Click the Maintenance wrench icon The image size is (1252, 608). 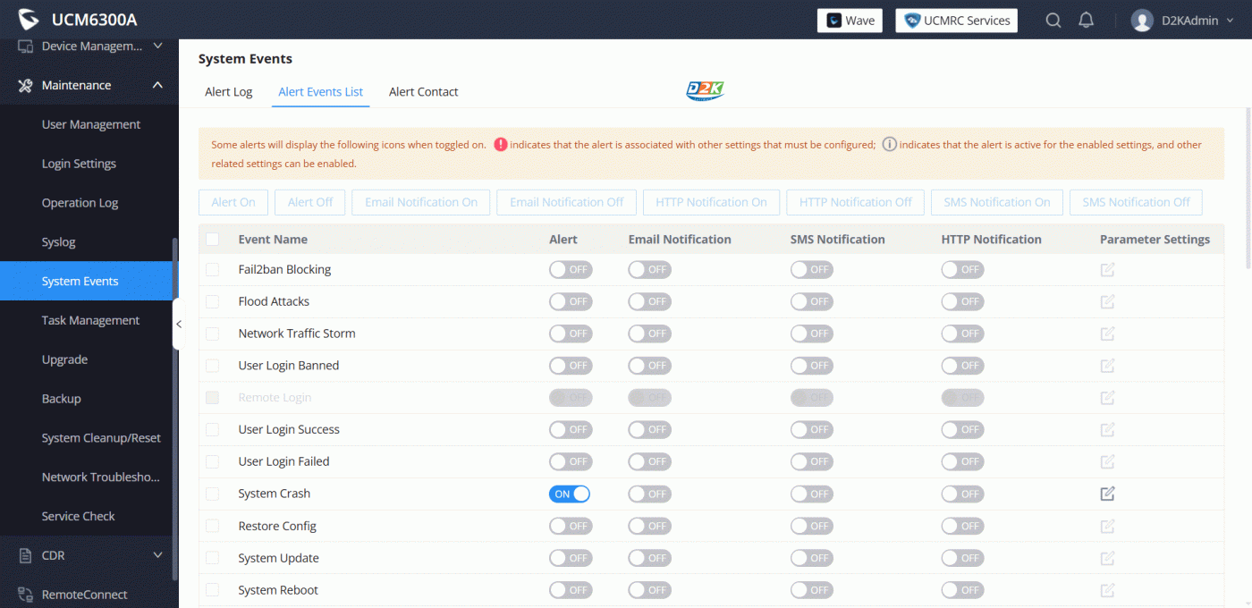[x=25, y=86]
